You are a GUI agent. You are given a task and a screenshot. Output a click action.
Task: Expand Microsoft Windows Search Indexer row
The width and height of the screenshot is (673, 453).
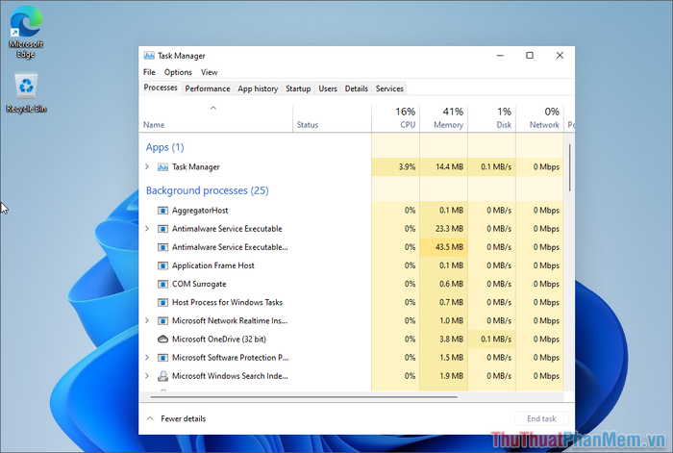tap(147, 376)
